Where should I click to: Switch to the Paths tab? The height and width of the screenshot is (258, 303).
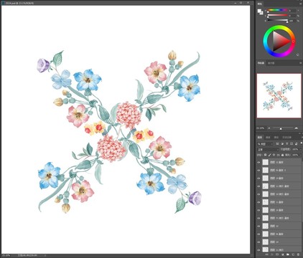276,138
